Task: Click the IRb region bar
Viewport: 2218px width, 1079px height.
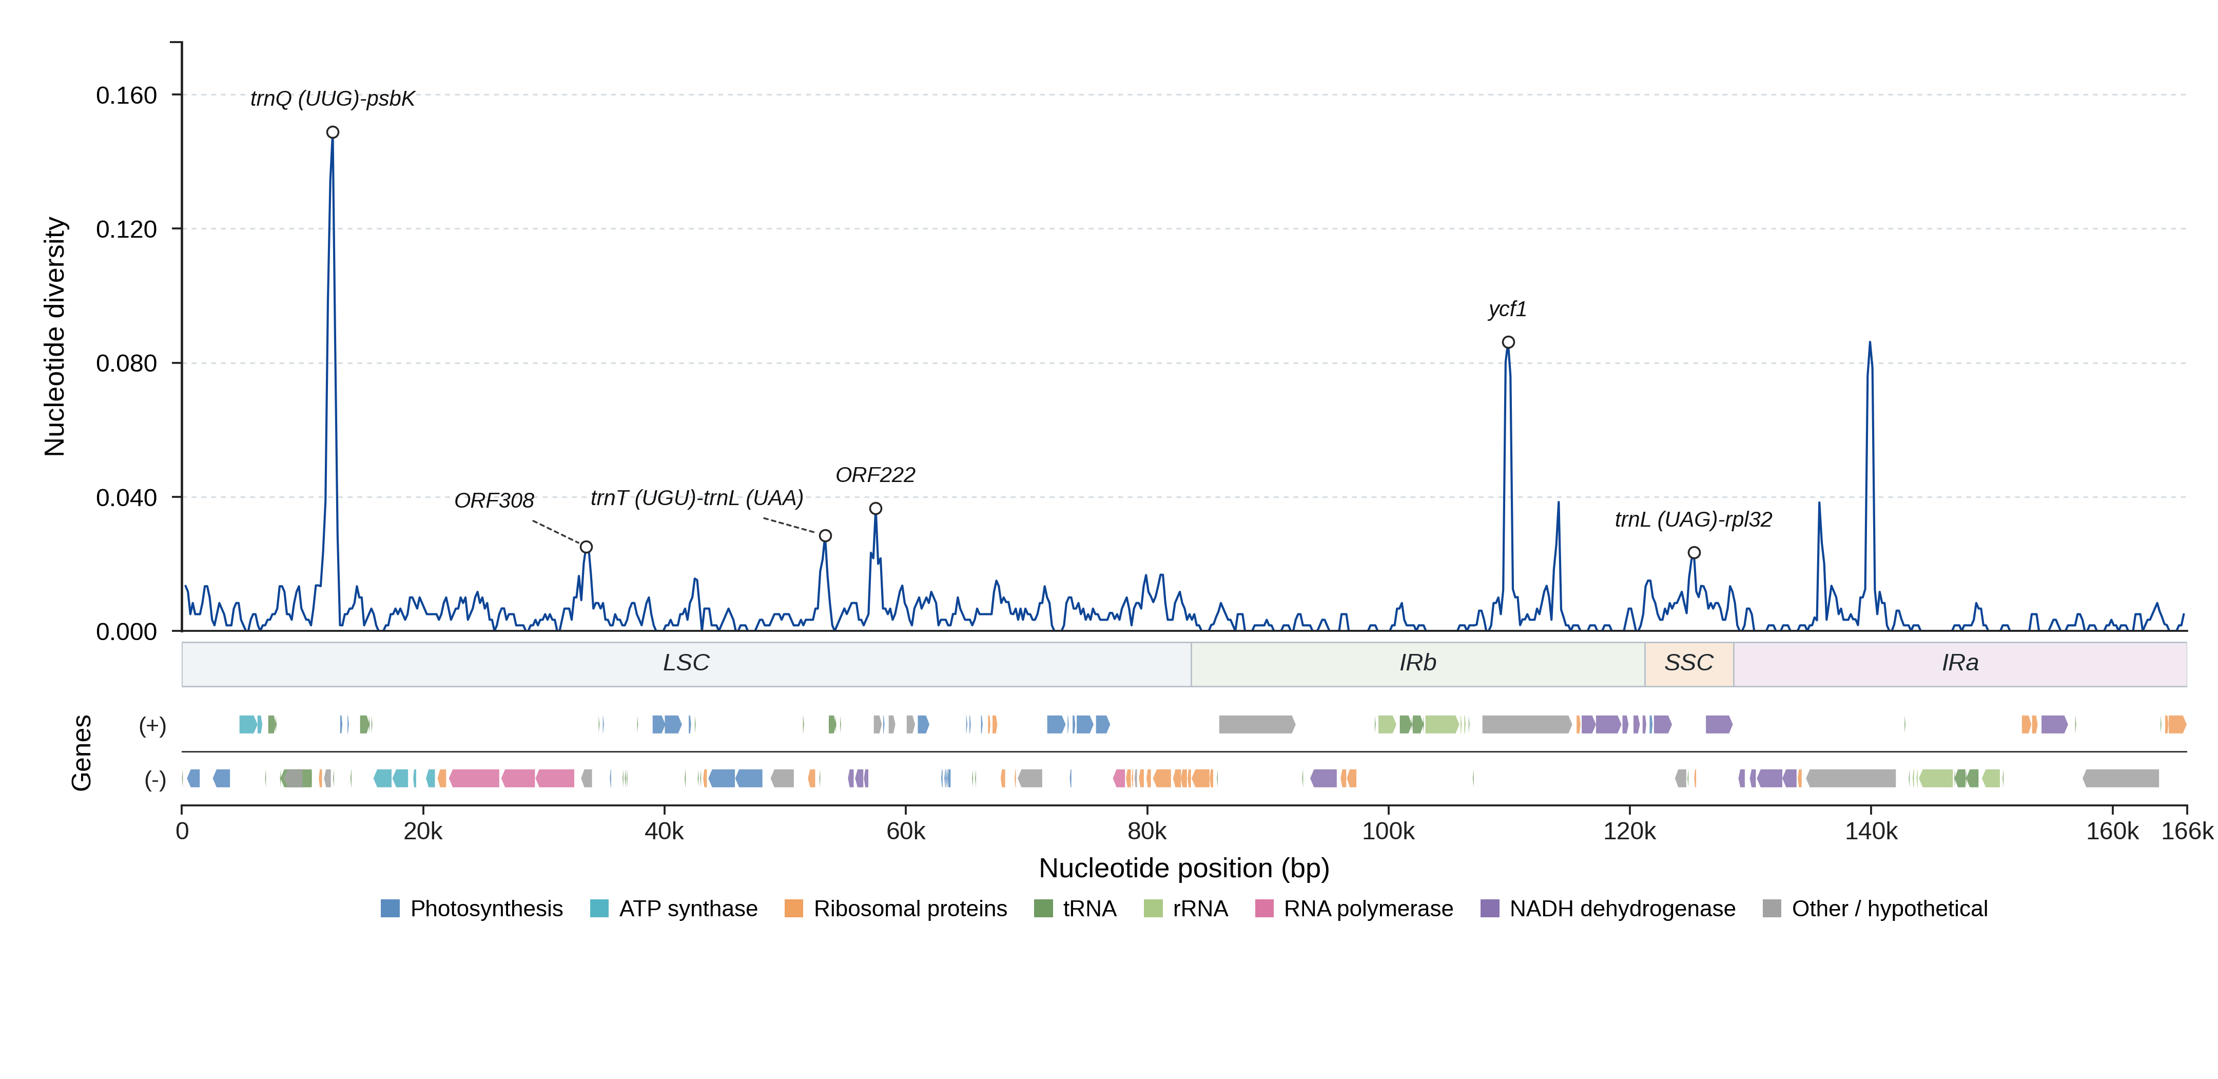Action: 1418,664
